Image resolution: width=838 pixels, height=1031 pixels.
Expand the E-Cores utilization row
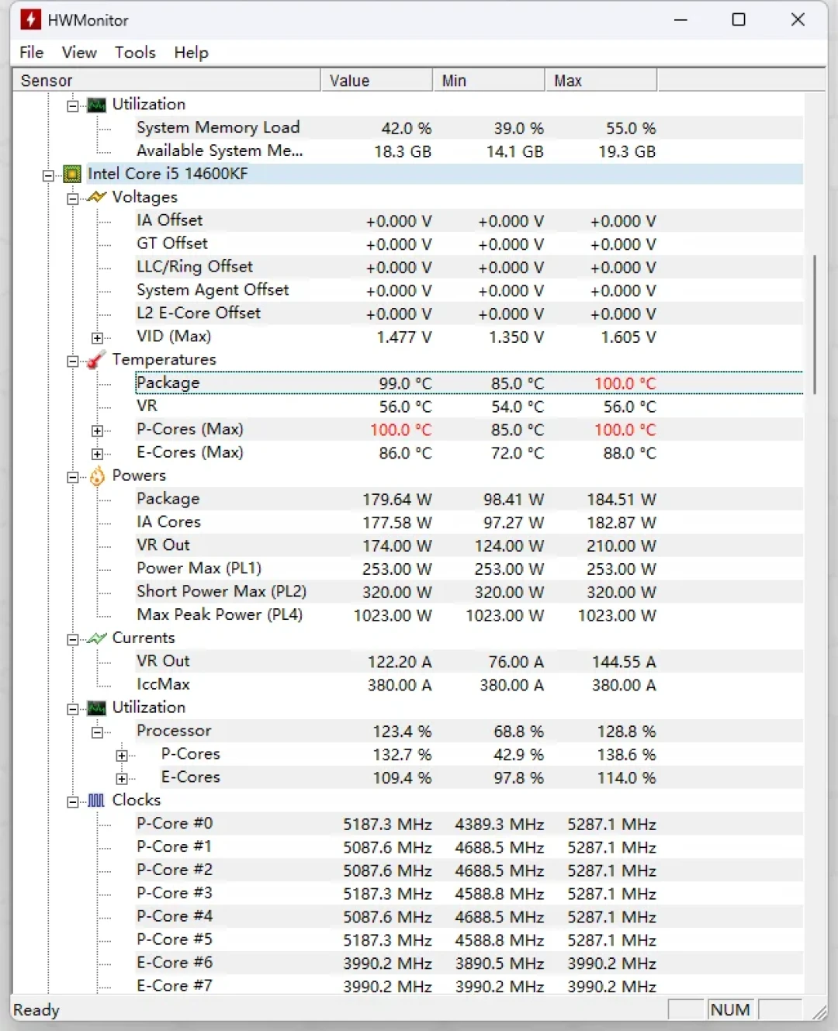pos(122,778)
